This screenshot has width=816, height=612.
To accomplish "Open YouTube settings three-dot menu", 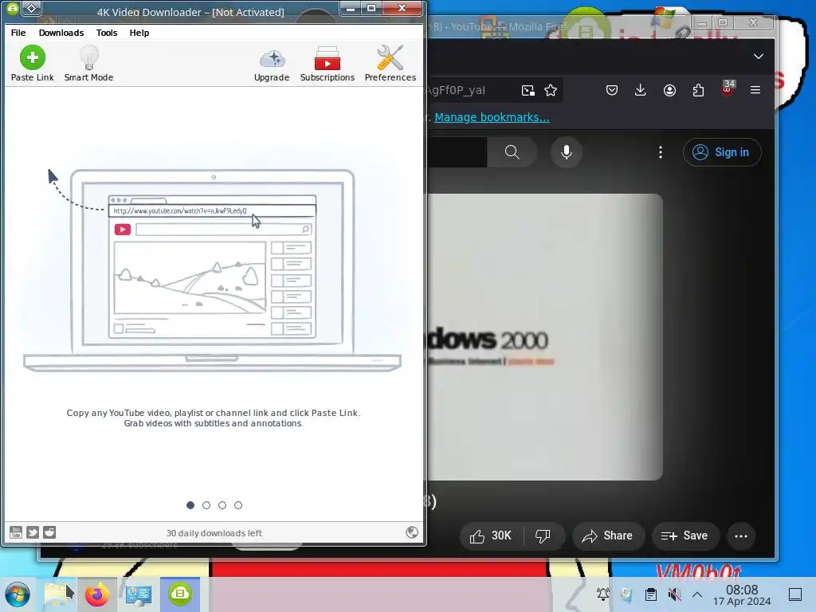I will tap(661, 152).
